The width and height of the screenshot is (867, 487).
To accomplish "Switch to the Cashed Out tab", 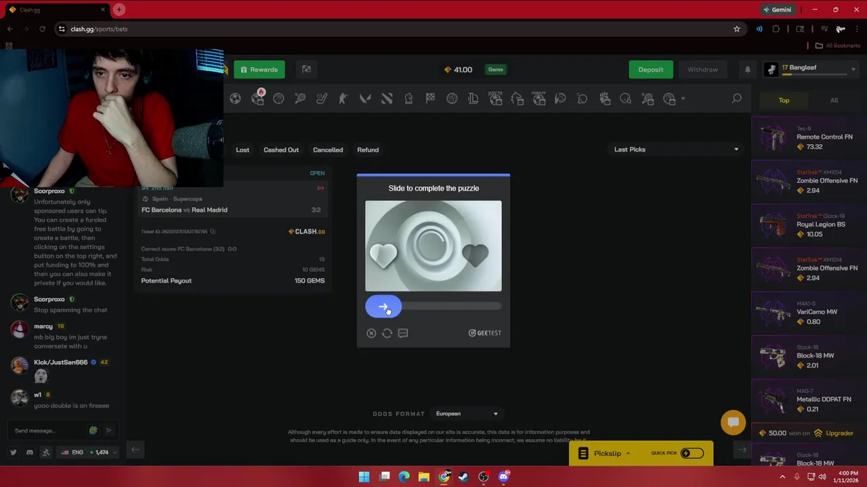I will point(281,149).
